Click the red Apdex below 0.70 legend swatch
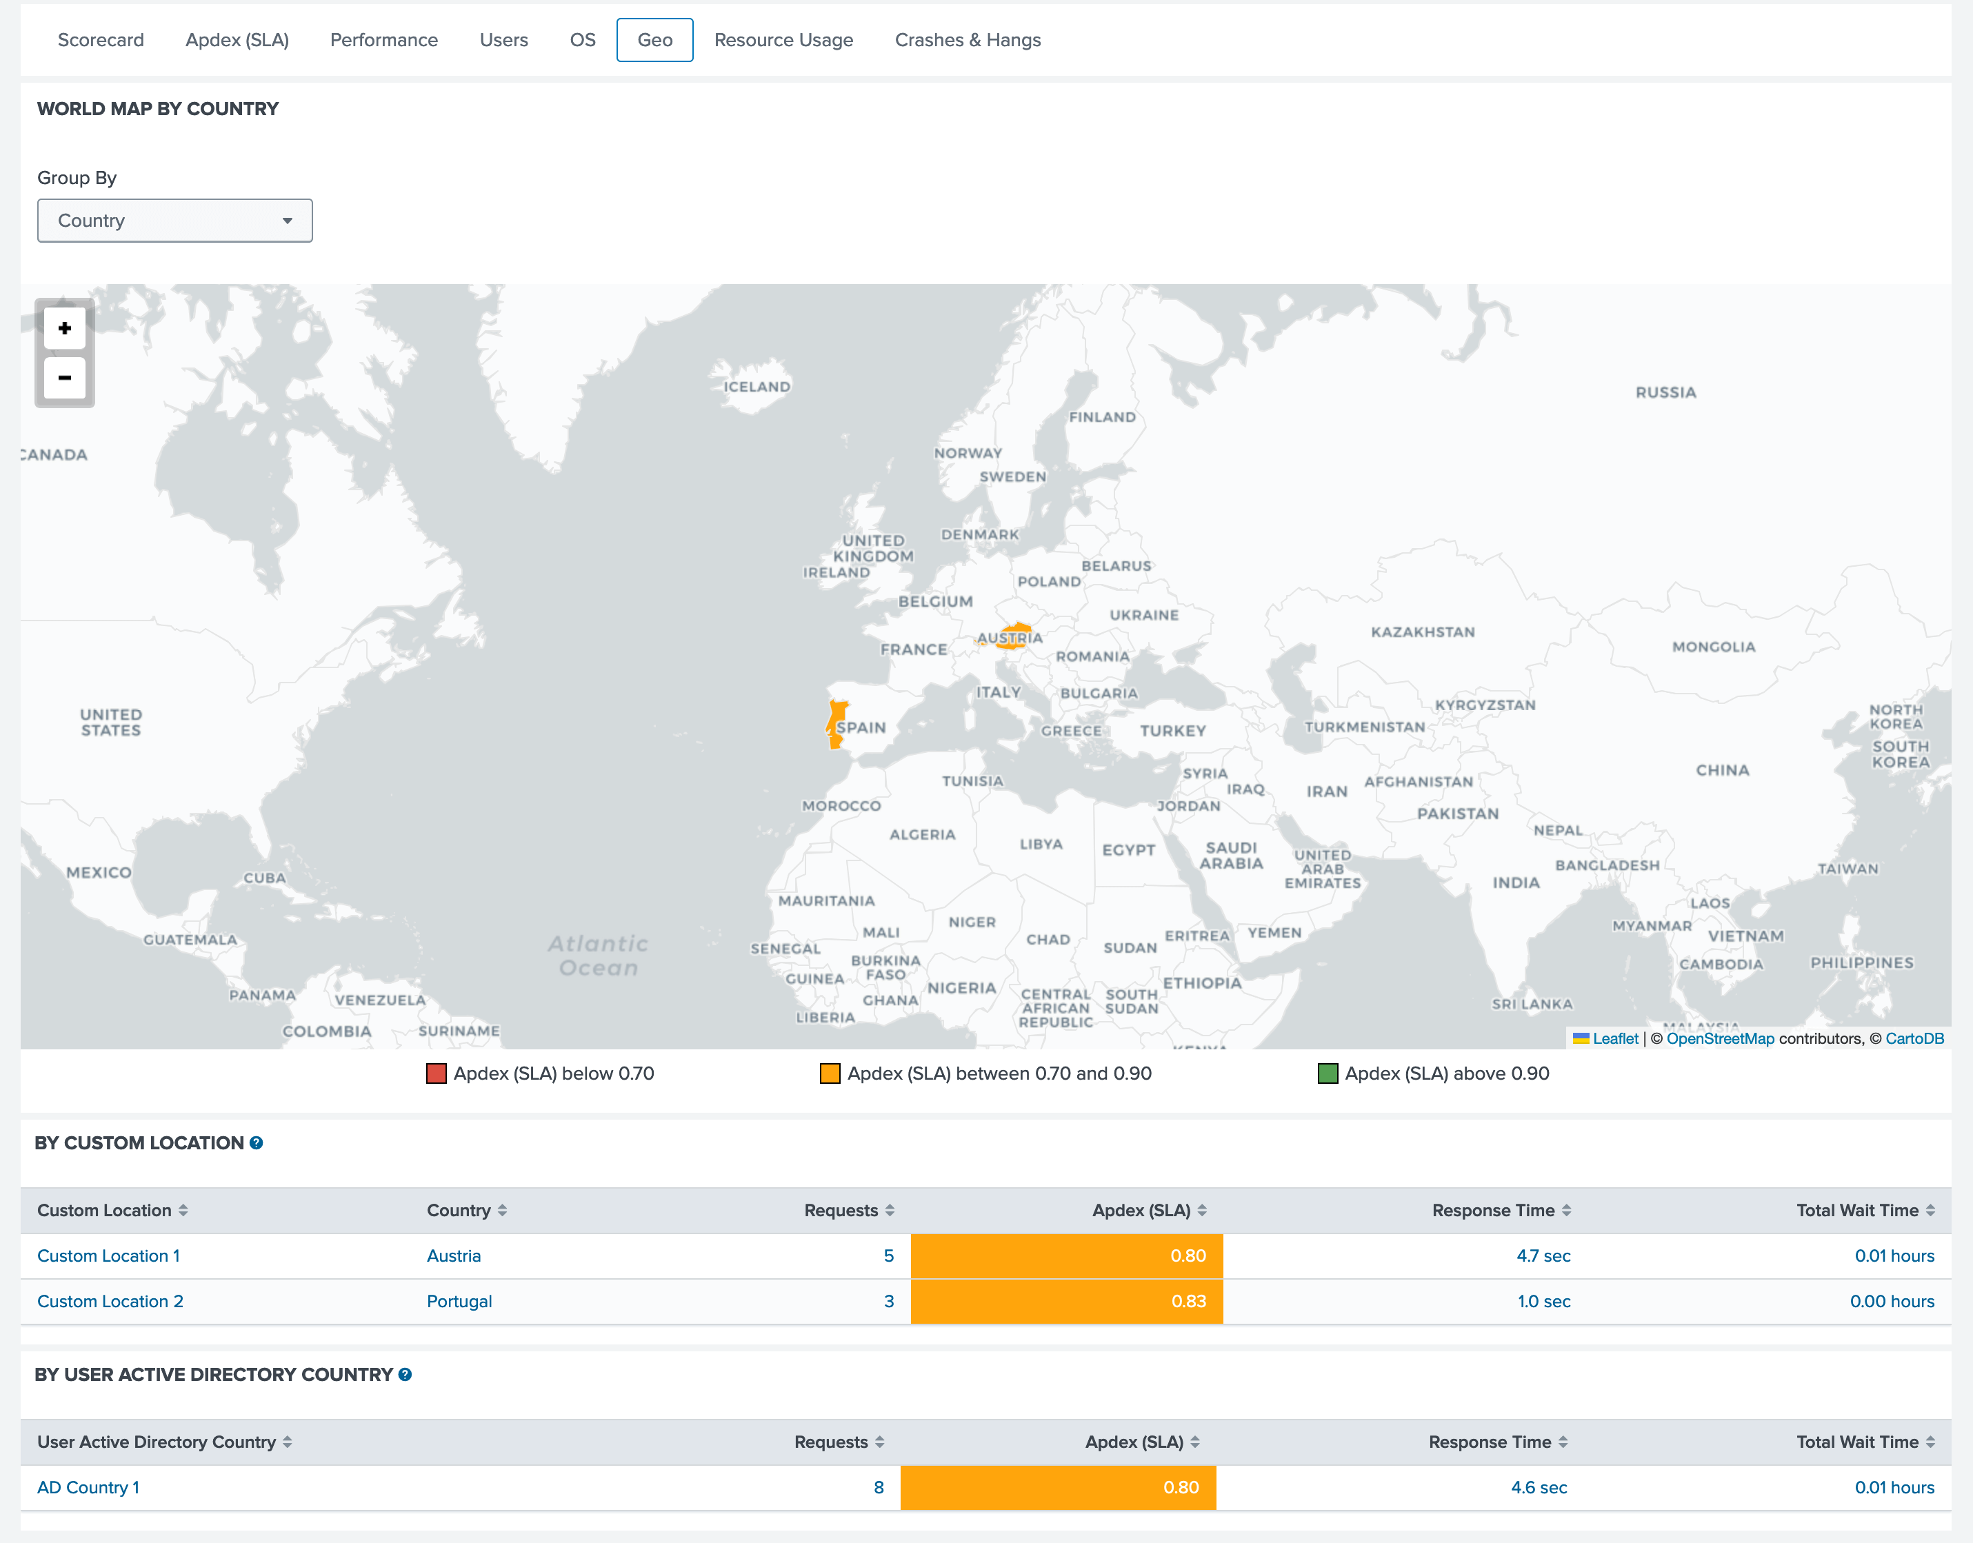1973x1543 pixels. 437,1073
